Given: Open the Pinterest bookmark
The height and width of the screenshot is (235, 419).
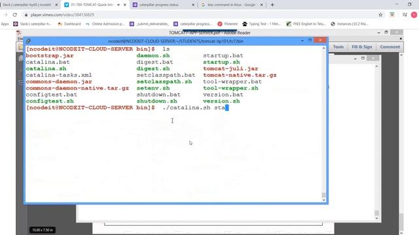Looking at the screenshot, I should pos(228,24).
